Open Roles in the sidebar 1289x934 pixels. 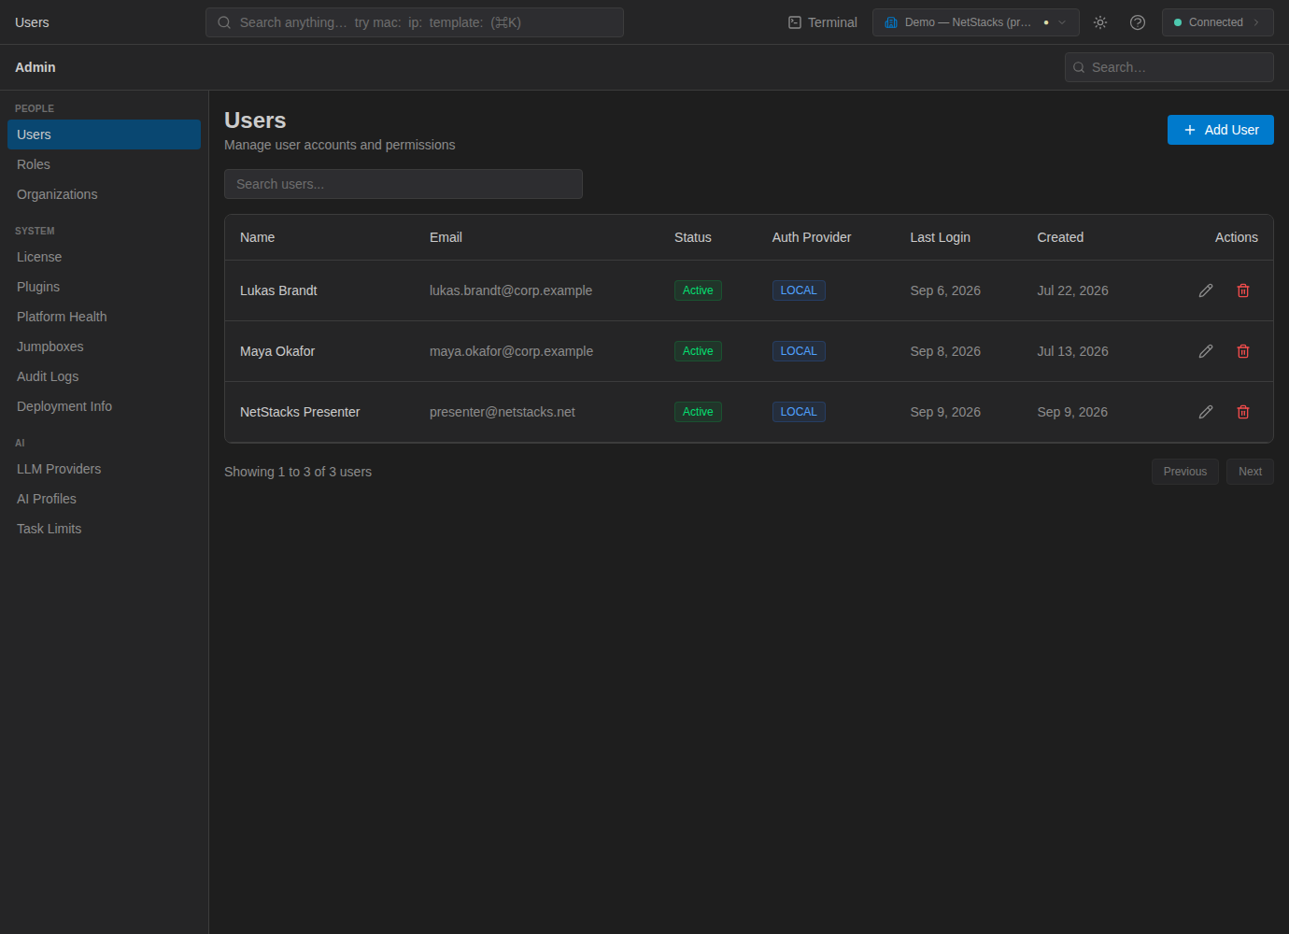tap(104, 164)
